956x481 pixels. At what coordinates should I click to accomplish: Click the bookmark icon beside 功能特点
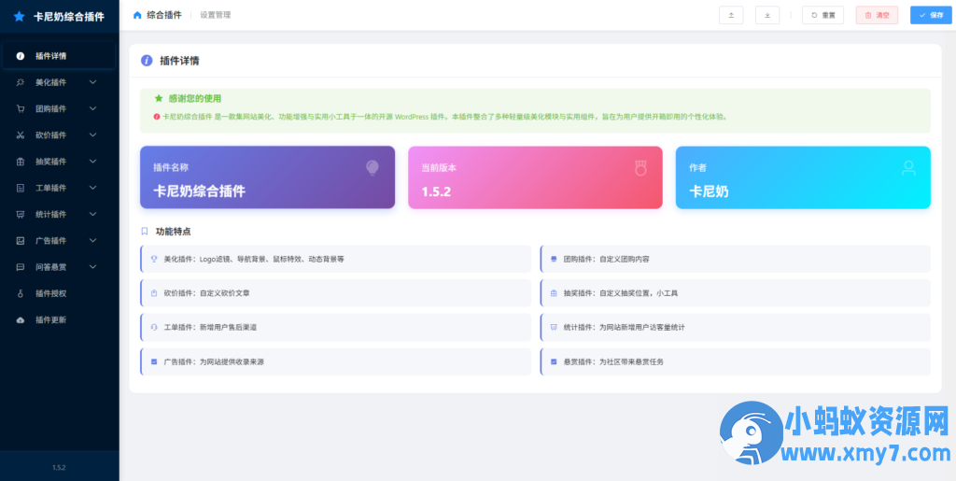145,231
